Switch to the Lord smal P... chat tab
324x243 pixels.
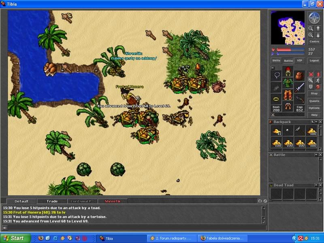point(83,201)
